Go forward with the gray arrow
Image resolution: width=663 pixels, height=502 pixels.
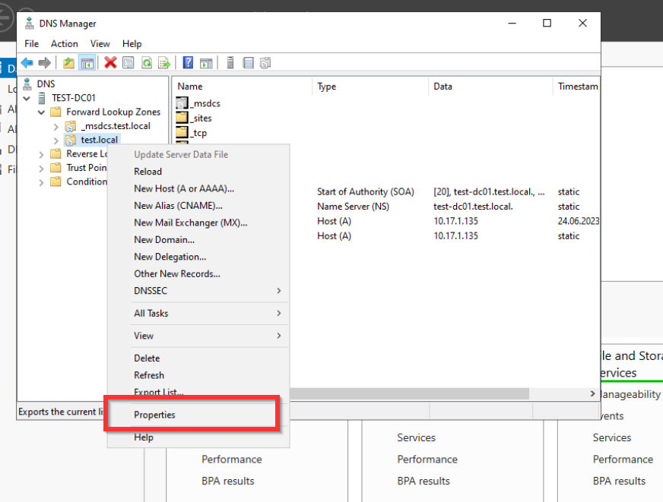44,63
